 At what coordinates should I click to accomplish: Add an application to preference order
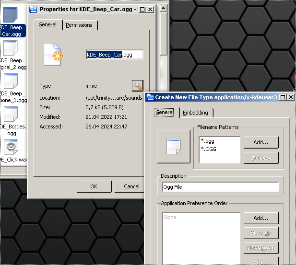[x=260, y=218]
